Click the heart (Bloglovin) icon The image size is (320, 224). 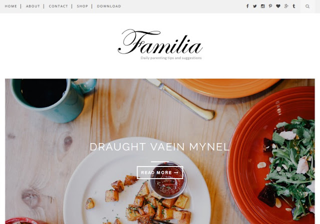pos(278,6)
